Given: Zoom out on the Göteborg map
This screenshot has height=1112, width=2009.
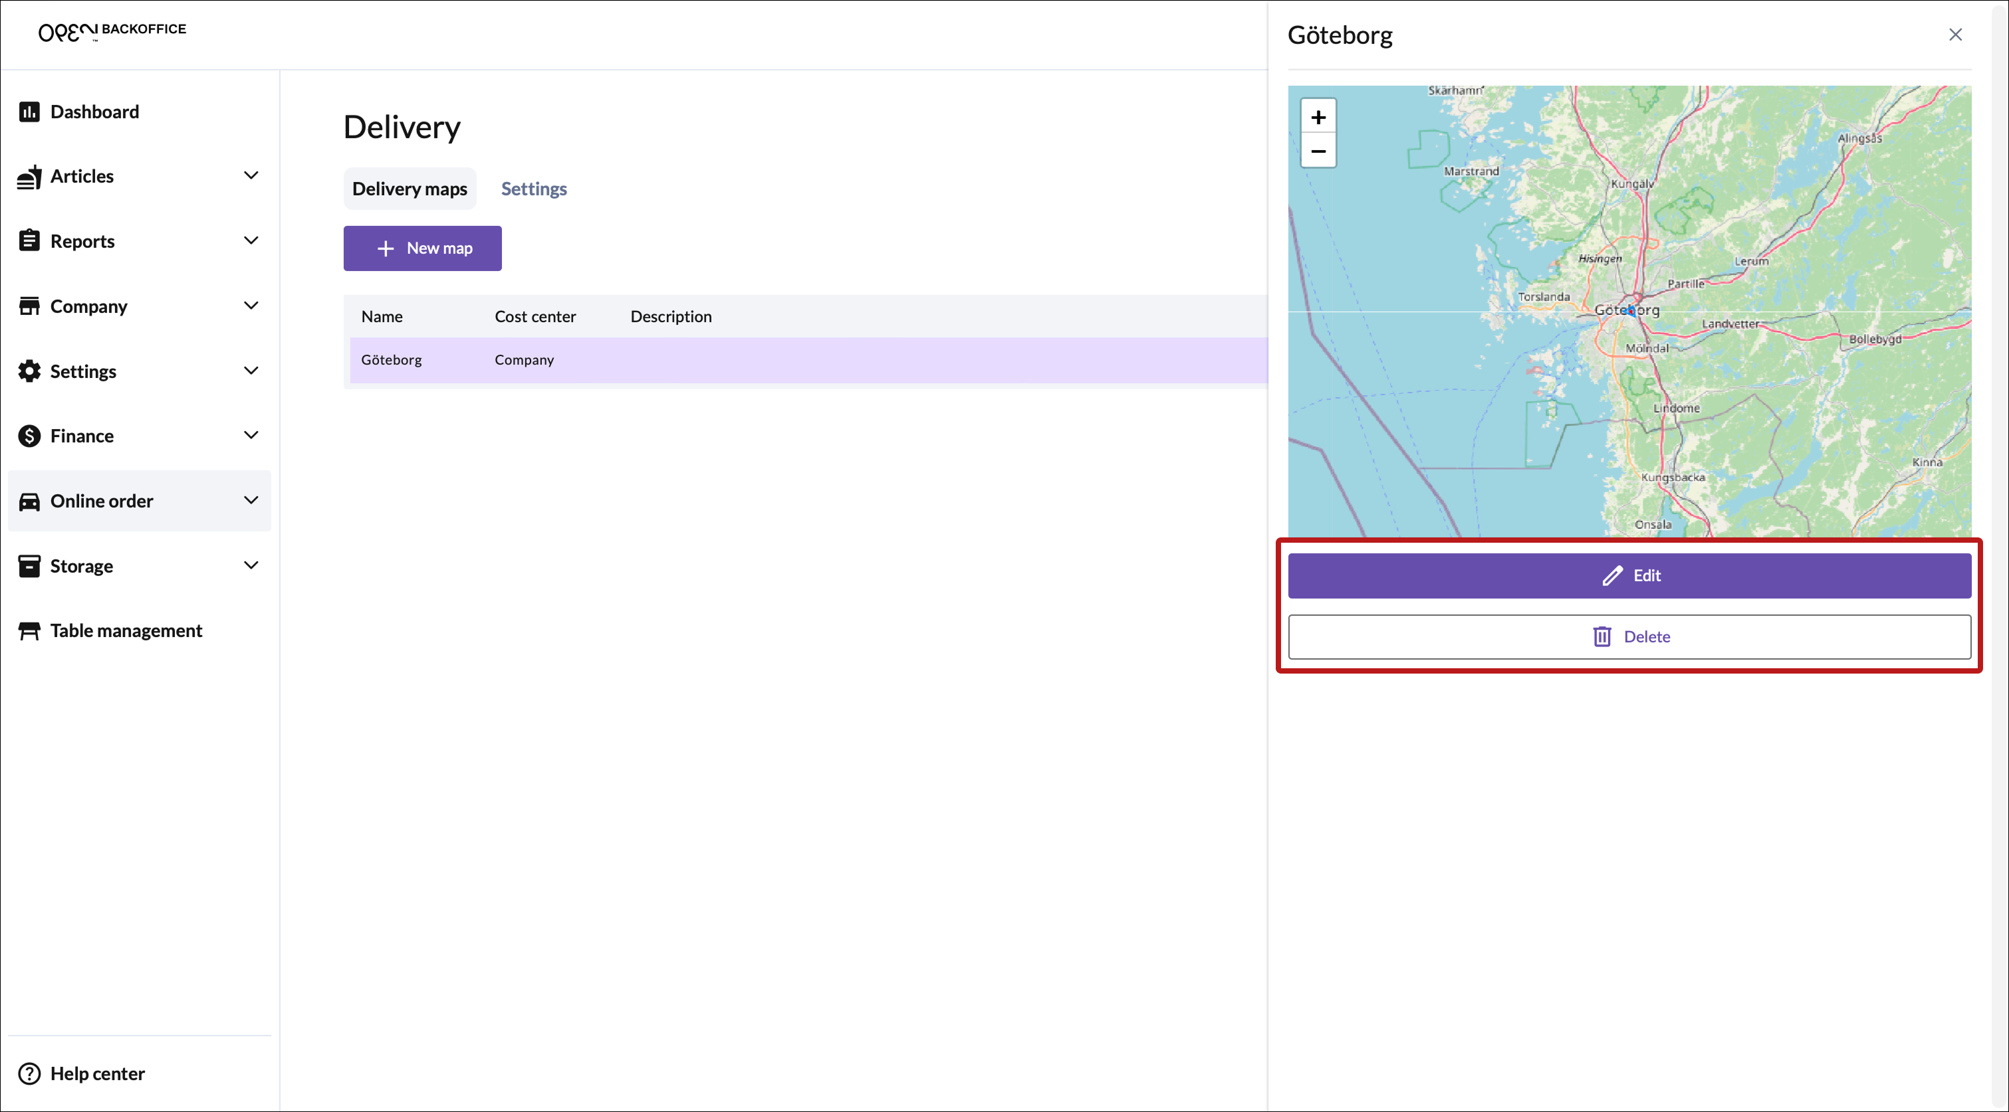Looking at the screenshot, I should tap(1318, 151).
